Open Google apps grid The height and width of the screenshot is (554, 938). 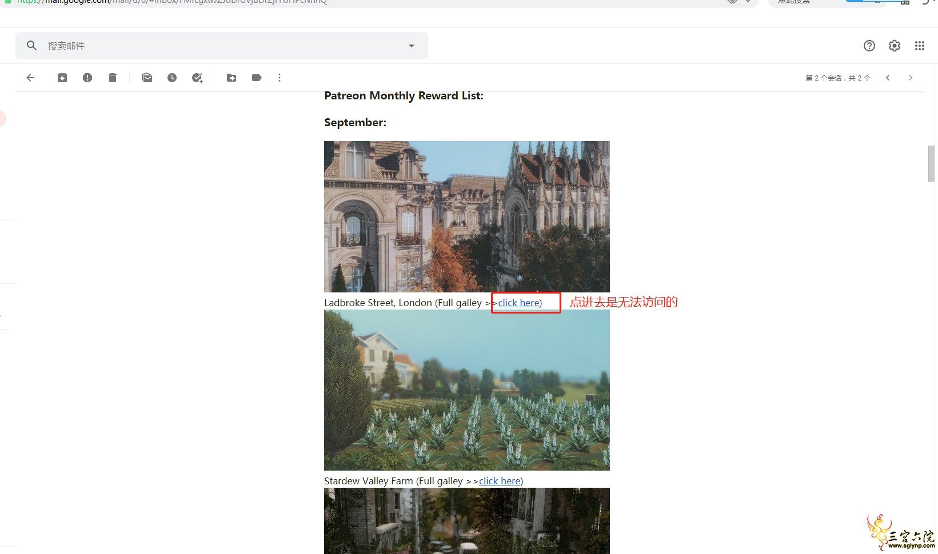[920, 46]
